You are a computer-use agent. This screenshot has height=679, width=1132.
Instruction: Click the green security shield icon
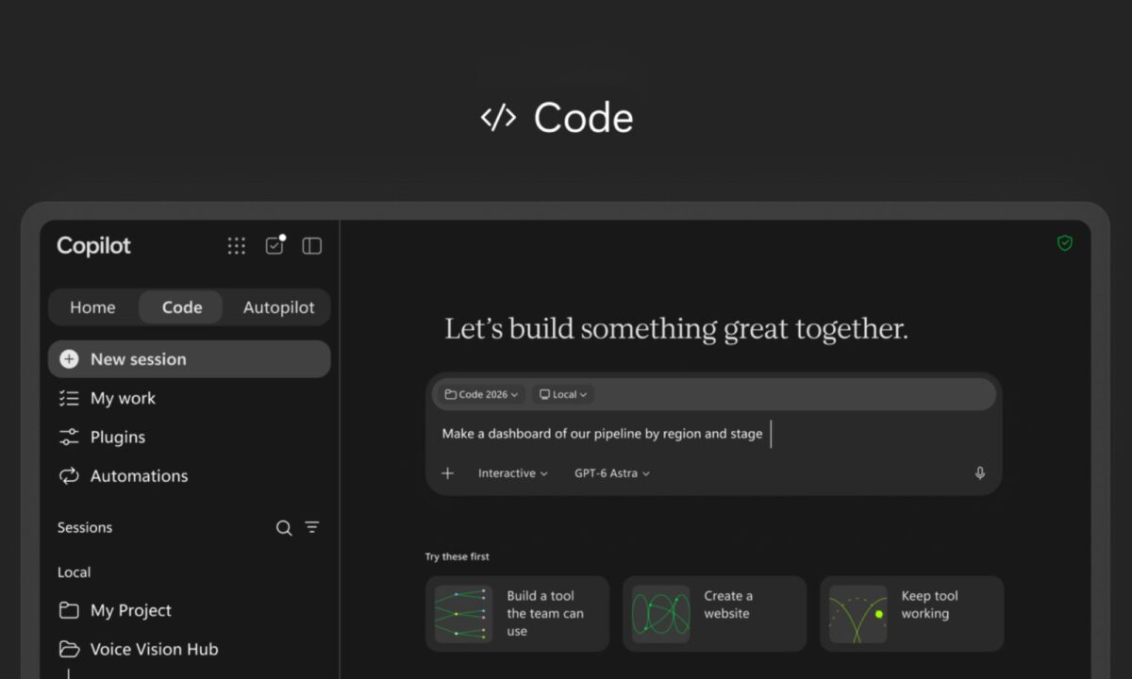point(1065,243)
